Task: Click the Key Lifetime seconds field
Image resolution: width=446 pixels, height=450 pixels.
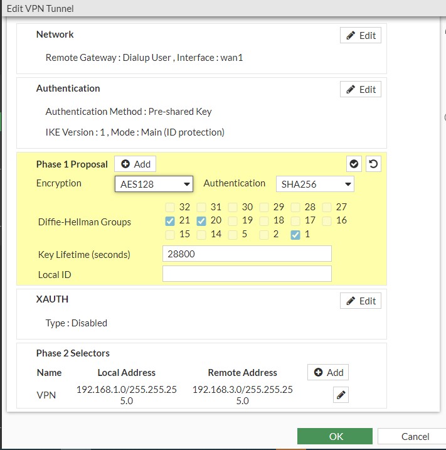Action: [247, 254]
